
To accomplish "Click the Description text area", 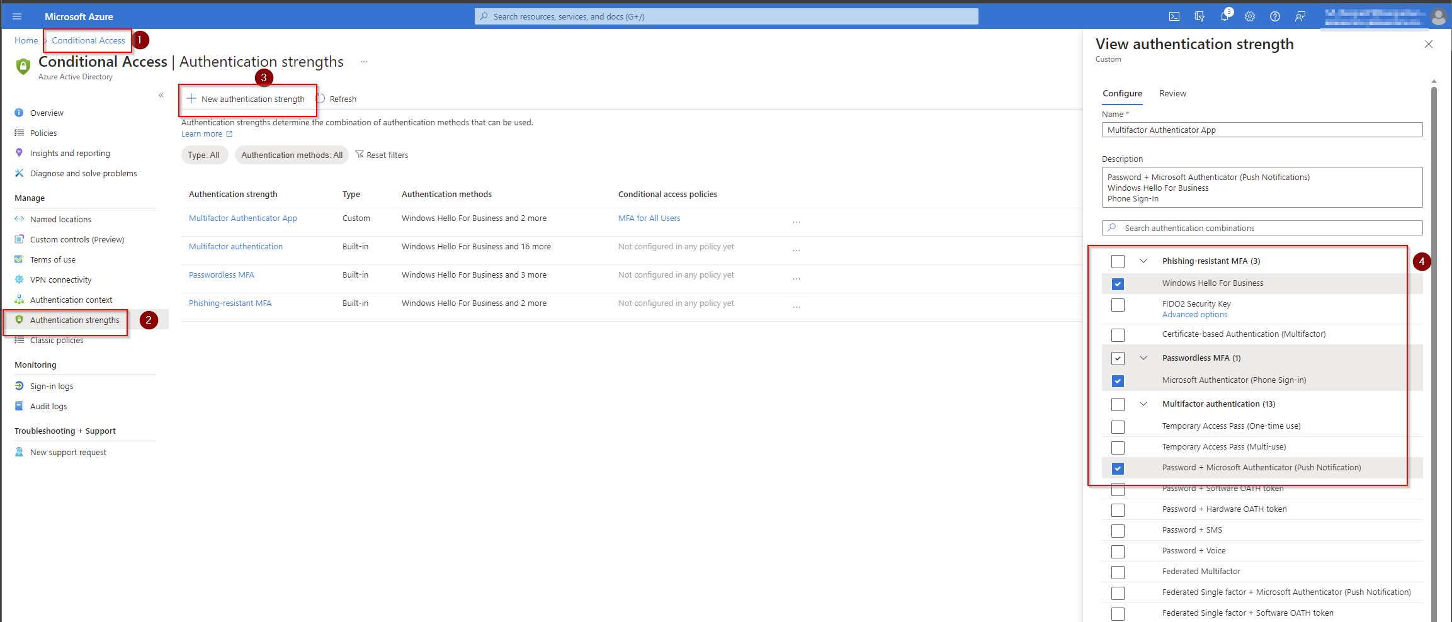I will point(1262,187).
